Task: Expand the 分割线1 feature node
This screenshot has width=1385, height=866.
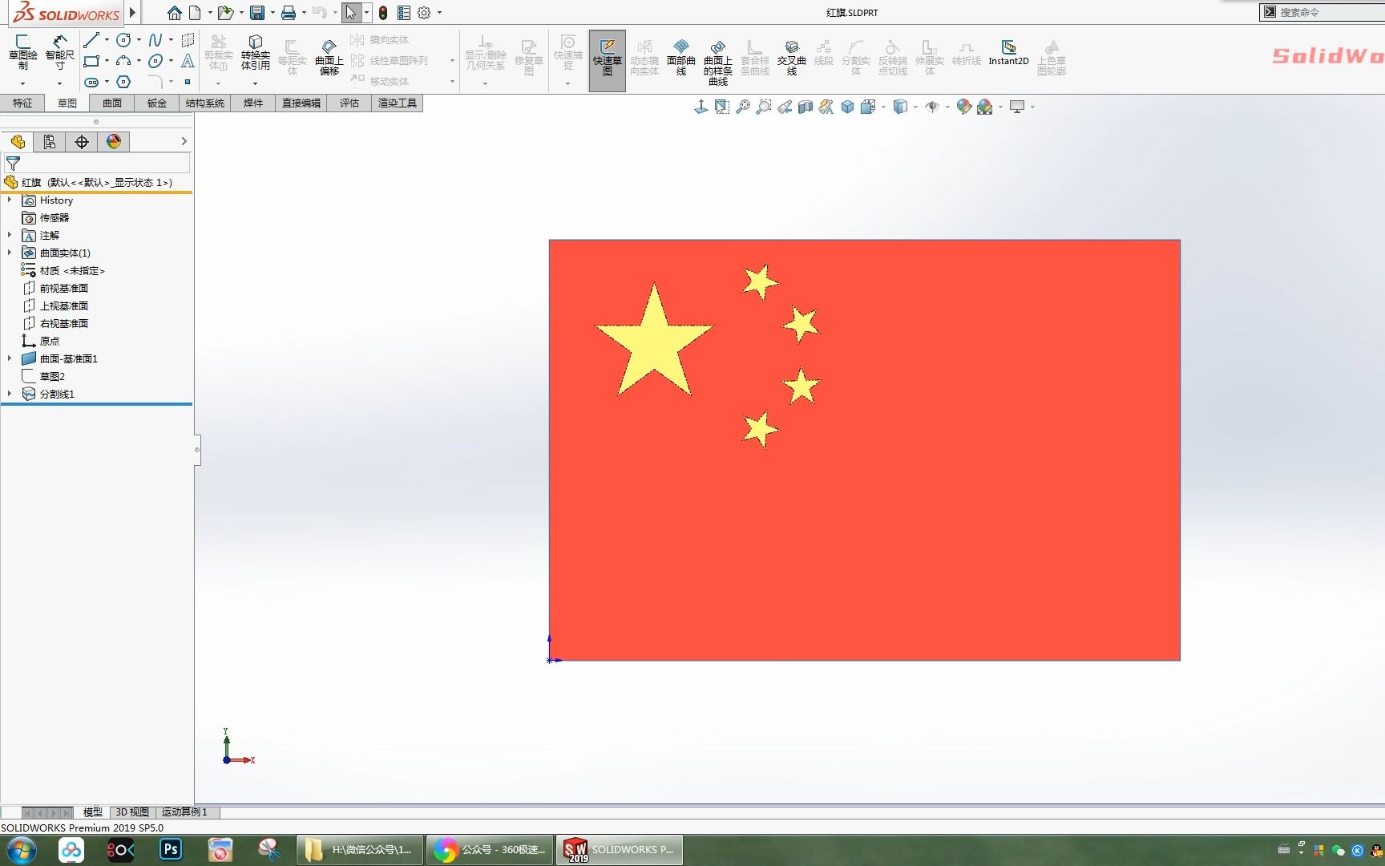Action: 10,394
